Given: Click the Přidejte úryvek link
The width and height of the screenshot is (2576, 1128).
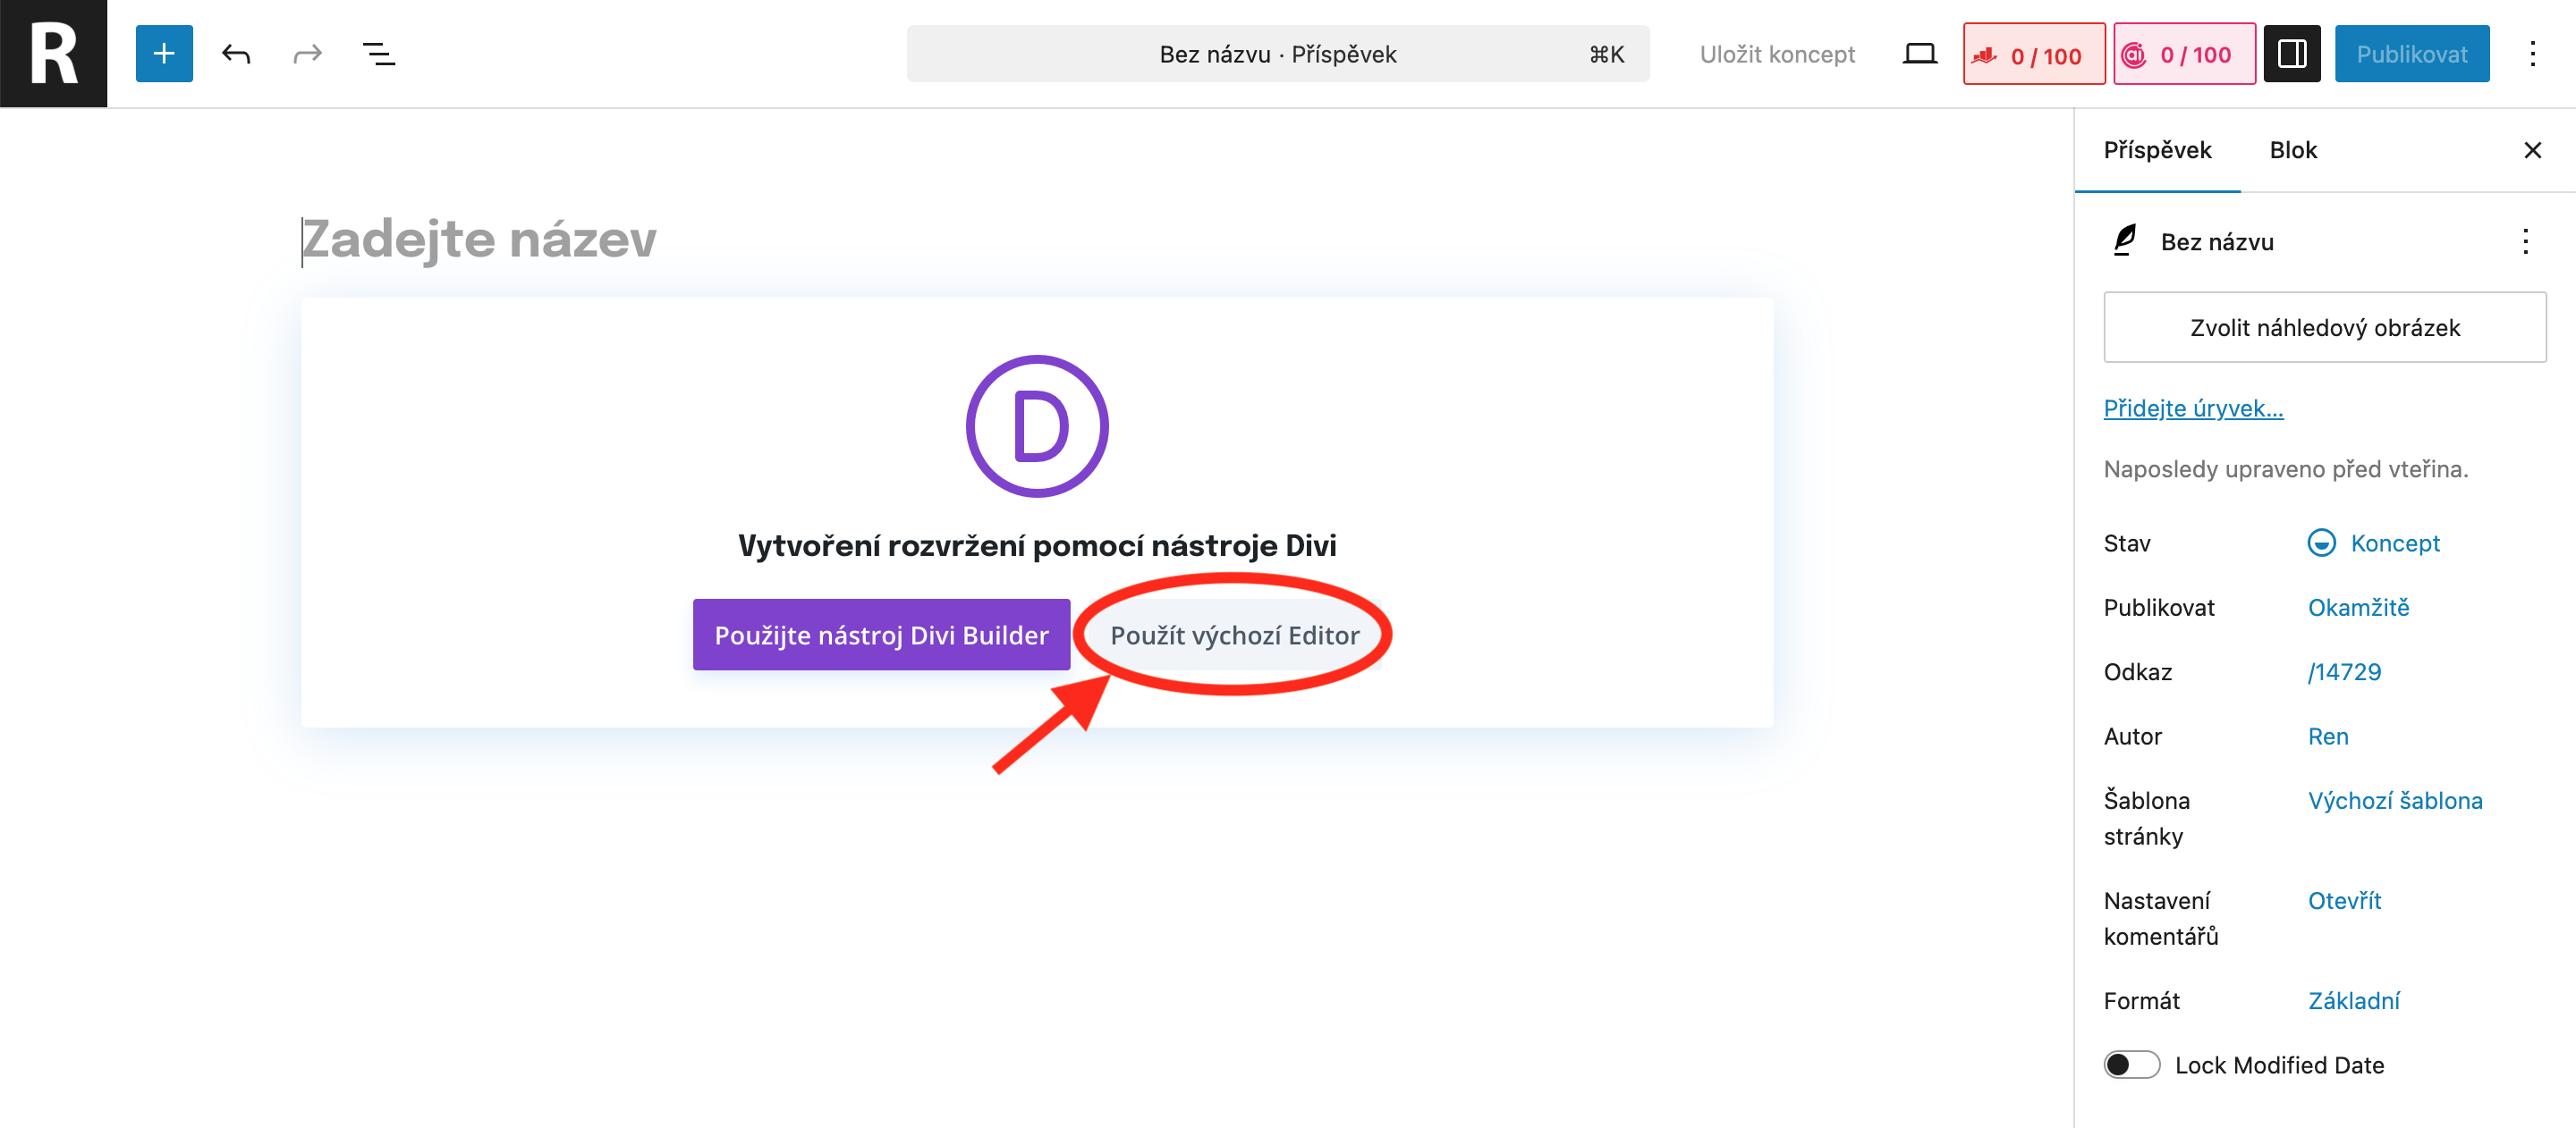Looking at the screenshot, I should (x=2193, y=408).
